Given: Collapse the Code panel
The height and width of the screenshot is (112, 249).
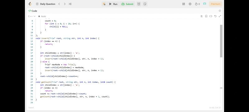Looking at the screenshot, I should (220, 11).
